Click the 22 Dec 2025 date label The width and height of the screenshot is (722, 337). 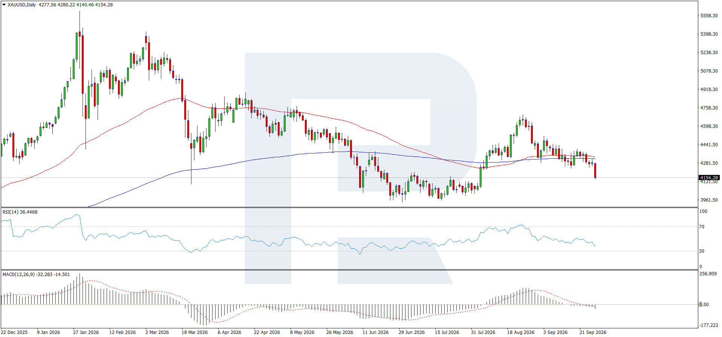coord(14,332)
